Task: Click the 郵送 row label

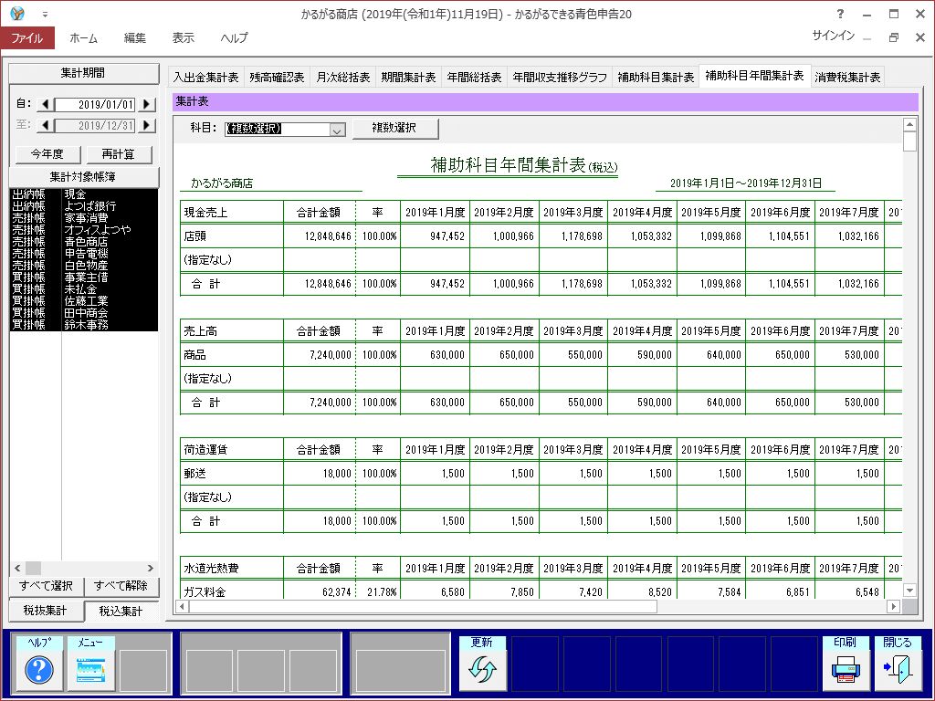Action: (x=195, y=474)
